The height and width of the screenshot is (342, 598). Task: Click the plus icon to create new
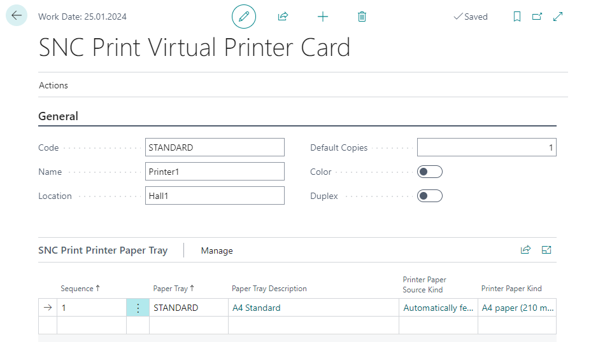pos(323,17)
